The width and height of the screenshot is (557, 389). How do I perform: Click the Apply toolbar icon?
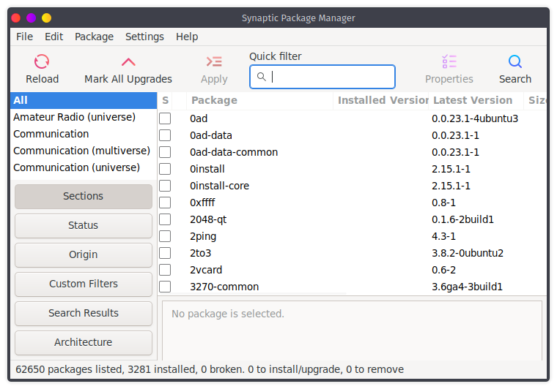pos(214,62)
